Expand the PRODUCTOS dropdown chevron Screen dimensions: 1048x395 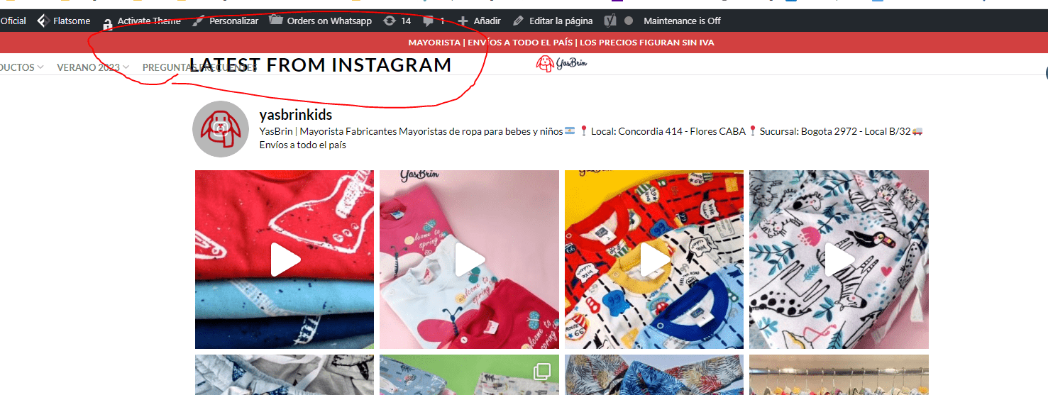tap(40, 67)
